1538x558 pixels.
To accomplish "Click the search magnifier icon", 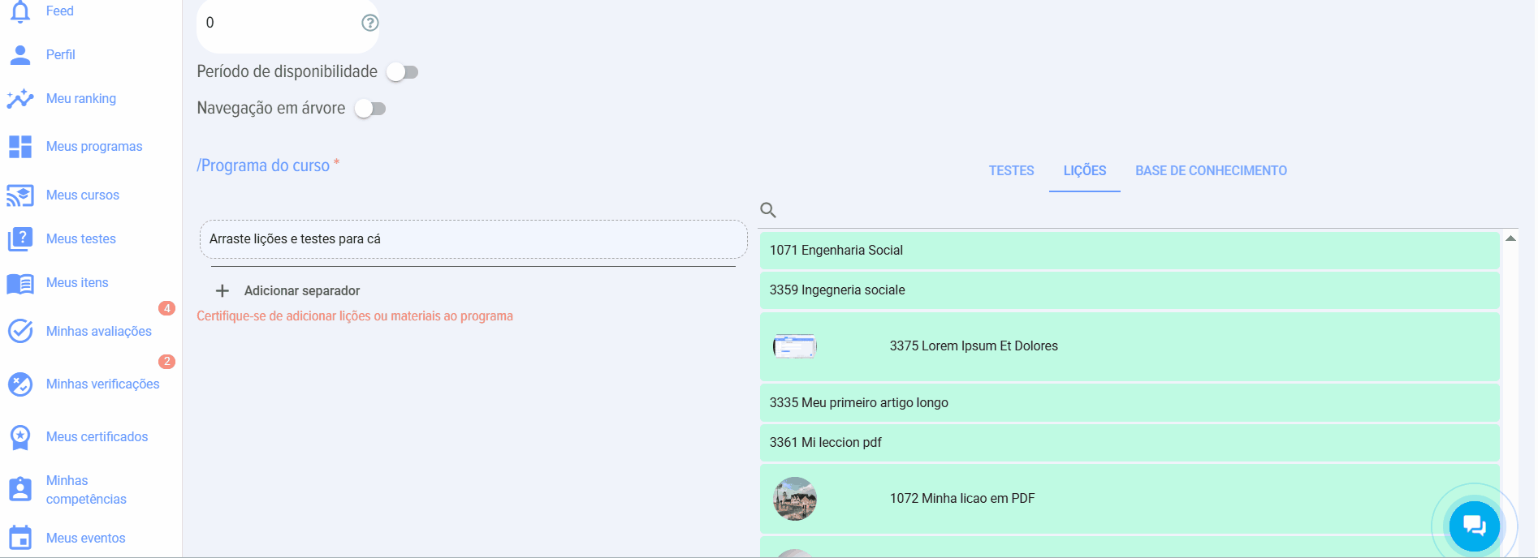I will (x=768, y=211).
